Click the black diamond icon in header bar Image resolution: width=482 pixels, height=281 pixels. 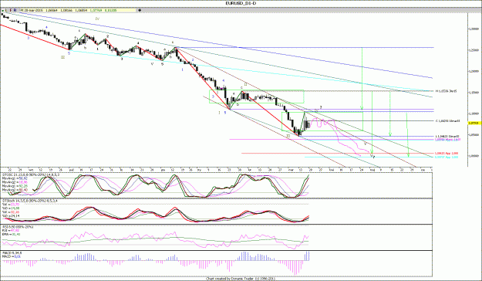click(140, 10)
